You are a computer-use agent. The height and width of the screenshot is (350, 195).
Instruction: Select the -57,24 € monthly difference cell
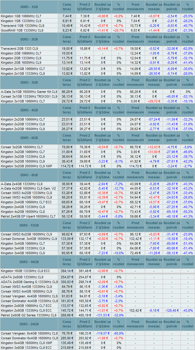pos(154,119)
